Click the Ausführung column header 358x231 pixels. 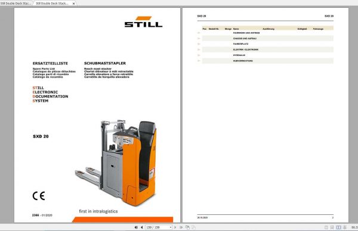(x=268, y=29)
